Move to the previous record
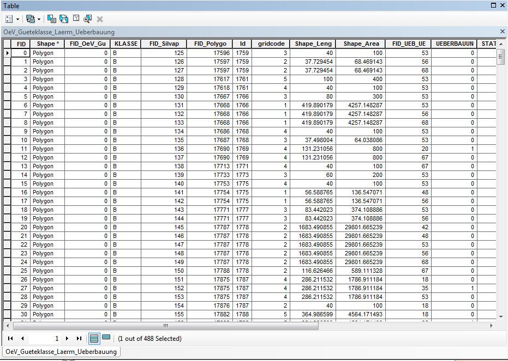The height and width of the screenshot is (361, 508). (22, 338)
